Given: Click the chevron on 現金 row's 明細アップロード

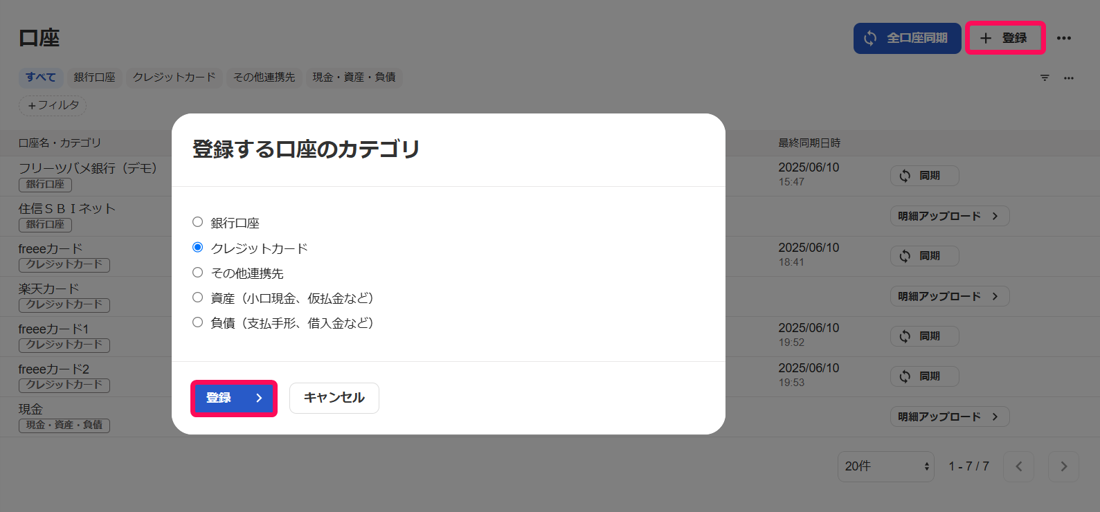Looking at the screenshot, I should [997, 416].
